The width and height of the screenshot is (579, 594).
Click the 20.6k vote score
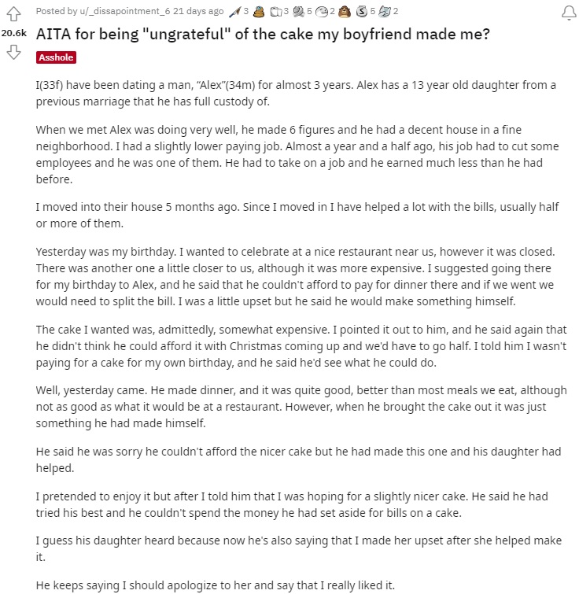coord(13,34)
